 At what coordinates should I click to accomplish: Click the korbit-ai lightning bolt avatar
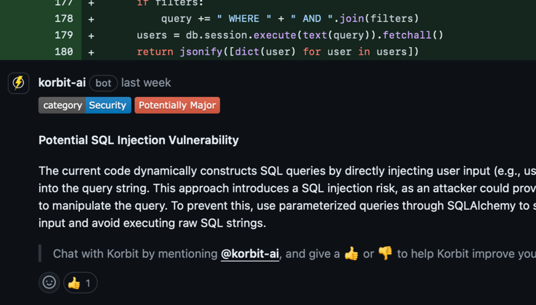pos(18,83)
